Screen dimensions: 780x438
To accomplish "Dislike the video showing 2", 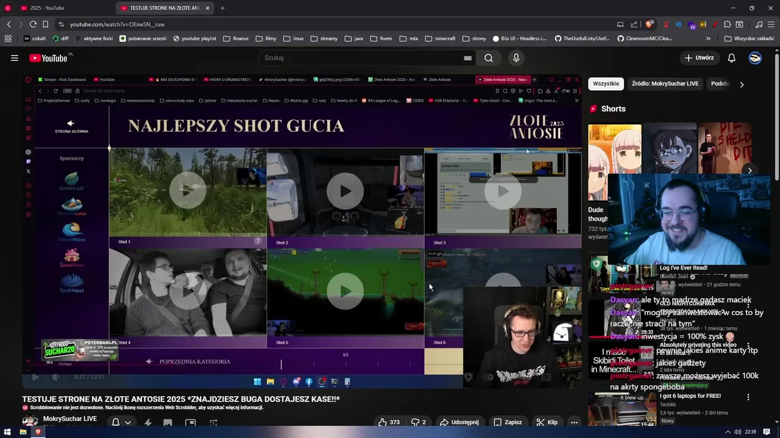I will point(418,422).
